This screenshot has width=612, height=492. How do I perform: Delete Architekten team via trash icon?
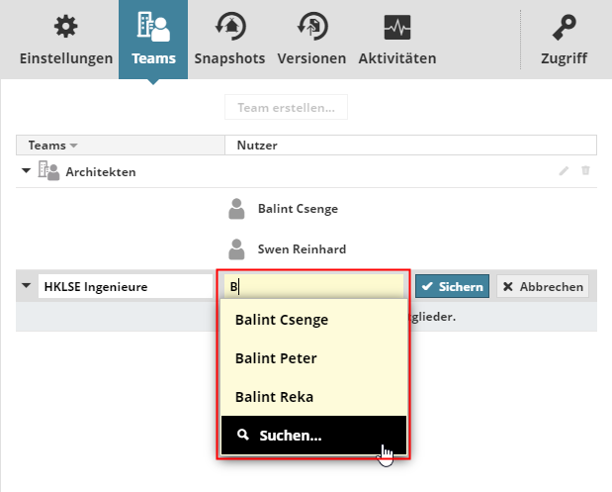pos(585,171)
